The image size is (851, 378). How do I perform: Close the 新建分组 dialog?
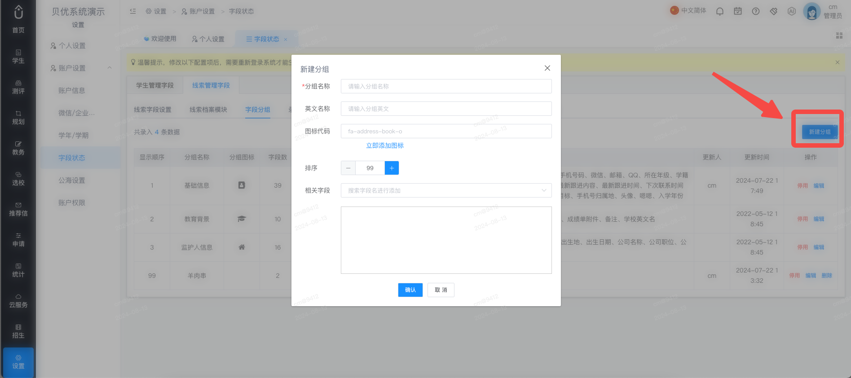pyautogui.click(x=547, y=68)
